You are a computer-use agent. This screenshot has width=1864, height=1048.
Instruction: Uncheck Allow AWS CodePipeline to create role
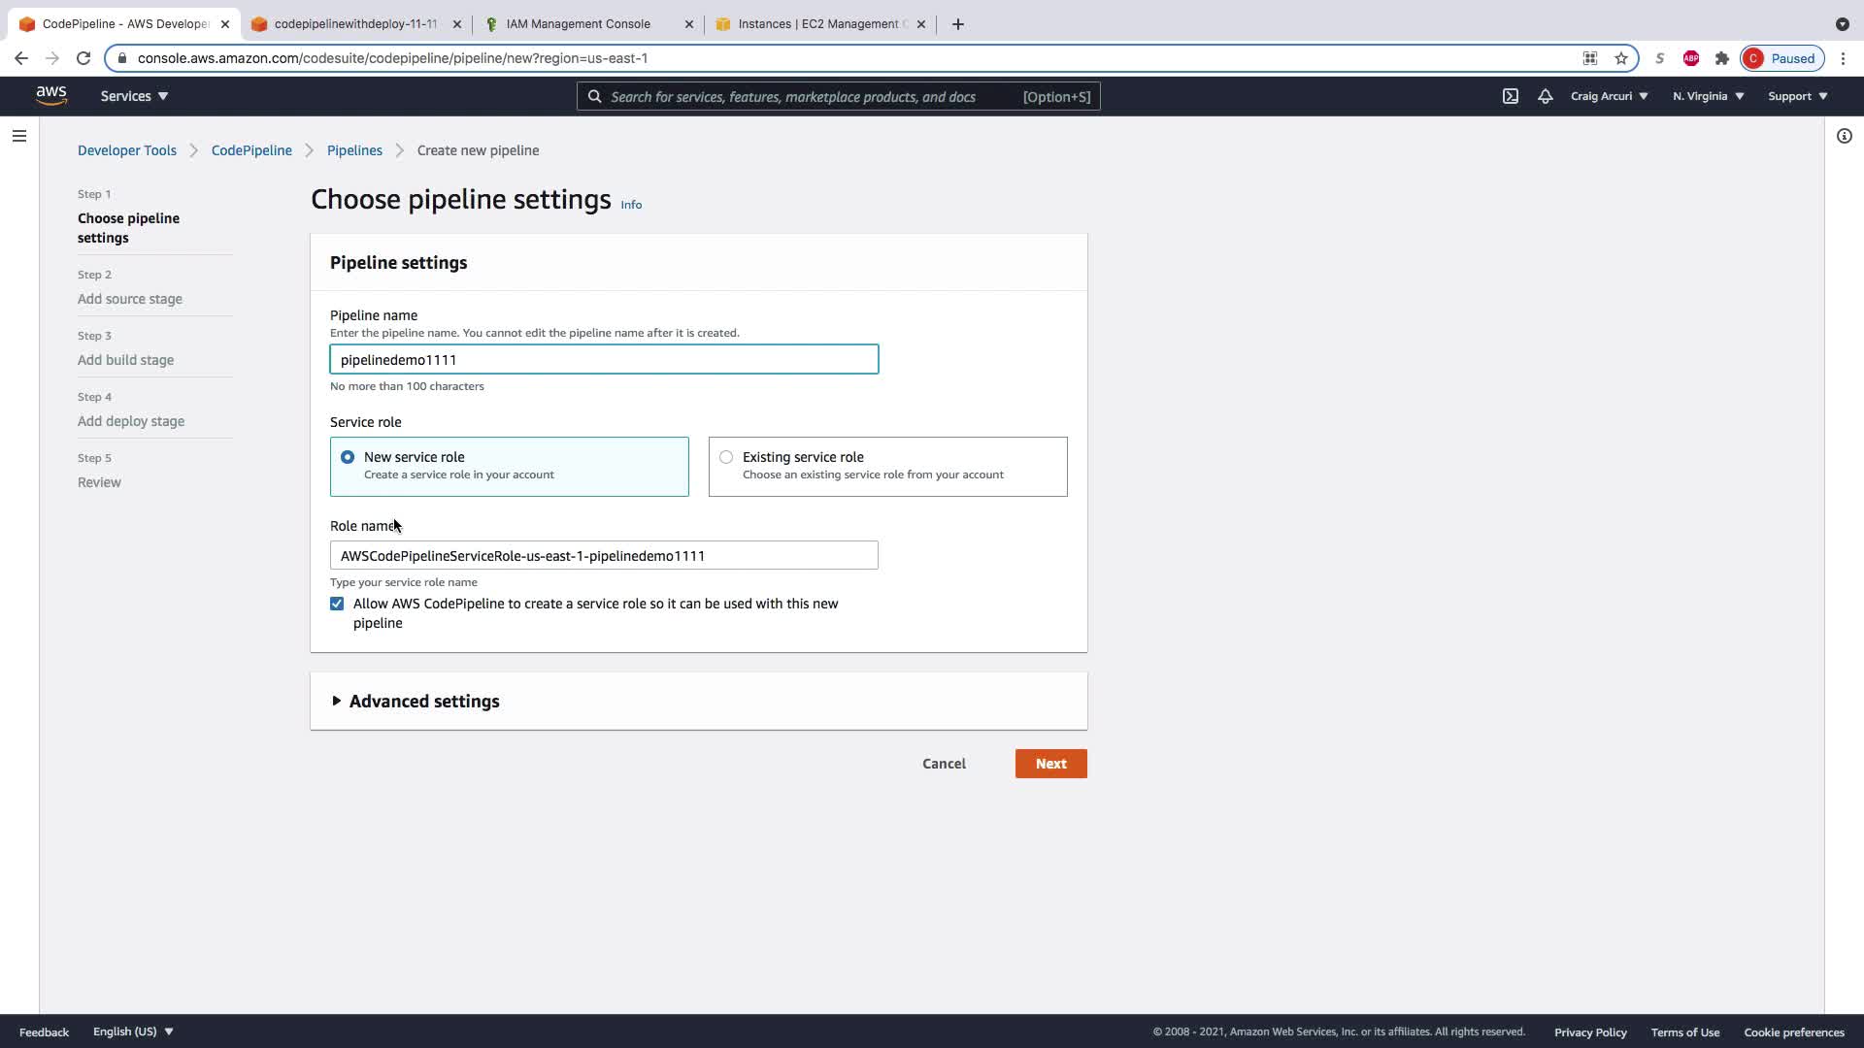(x=337, y=604)
